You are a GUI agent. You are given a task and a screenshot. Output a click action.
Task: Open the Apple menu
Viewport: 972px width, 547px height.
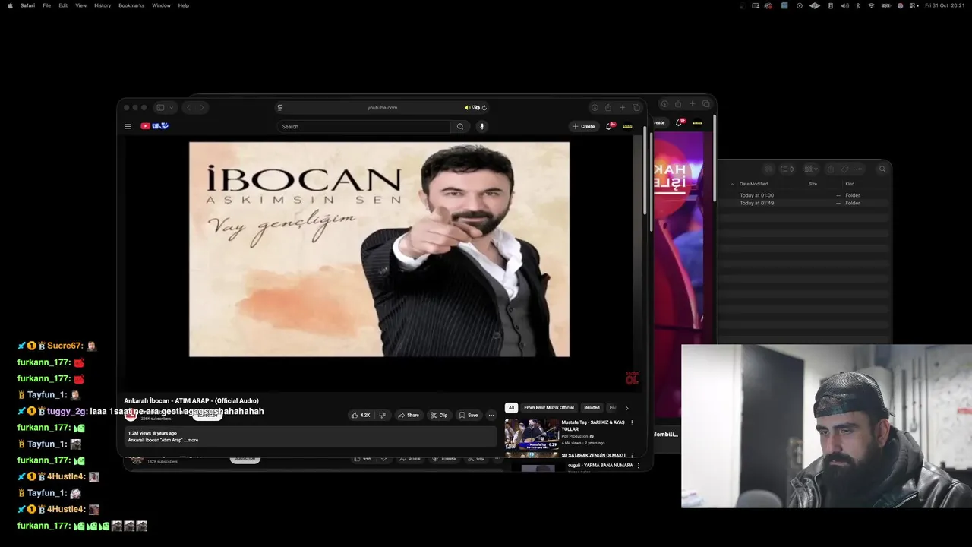tap(10, 5)
